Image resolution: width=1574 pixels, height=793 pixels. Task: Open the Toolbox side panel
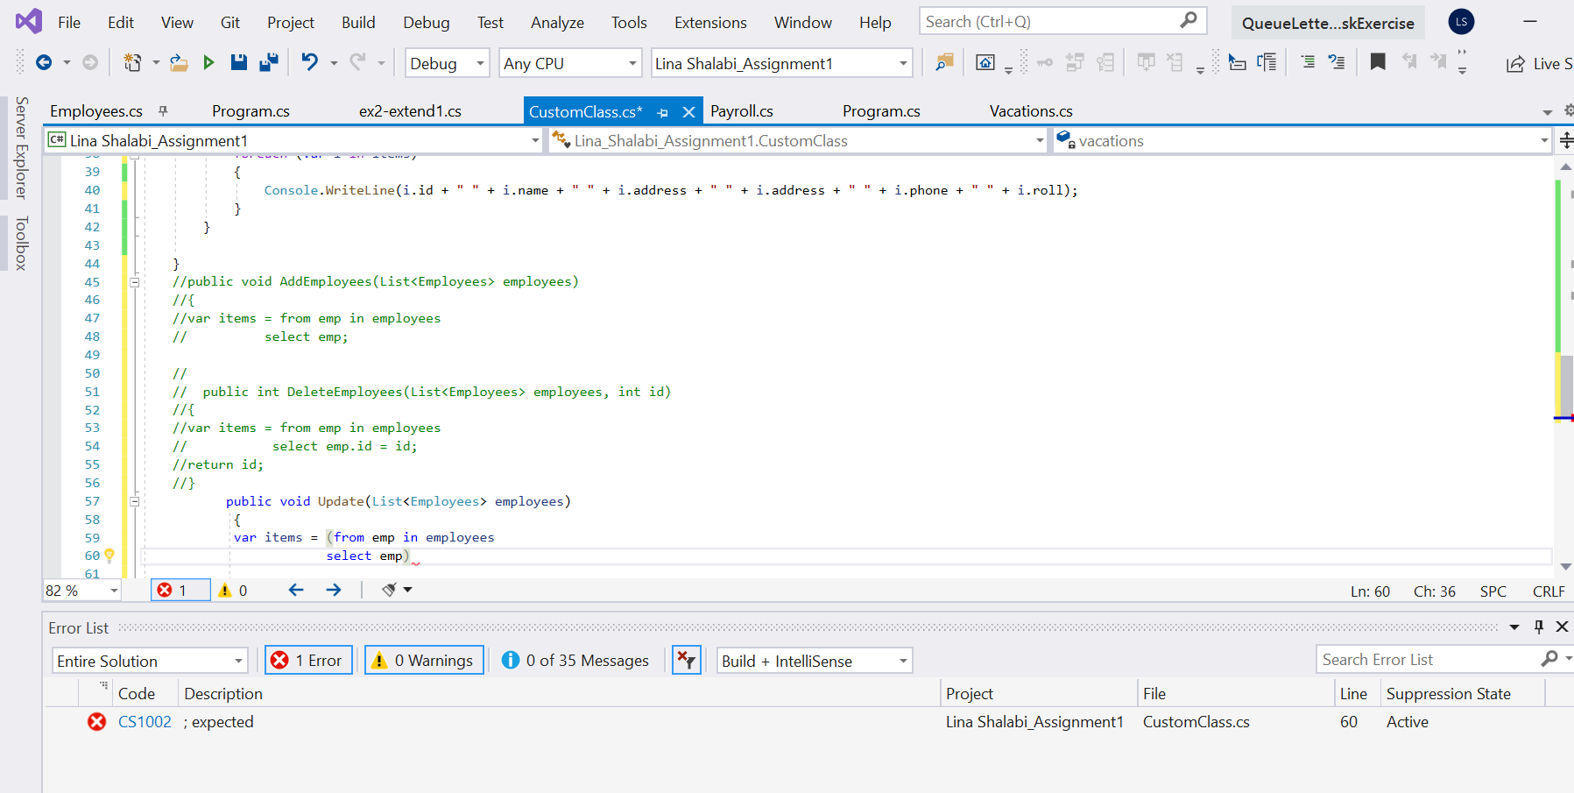(22, 243)
